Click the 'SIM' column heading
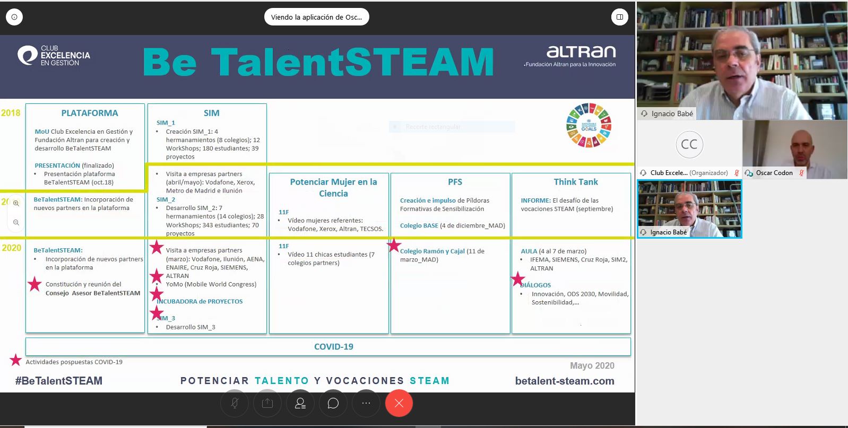 pos(211,113)
